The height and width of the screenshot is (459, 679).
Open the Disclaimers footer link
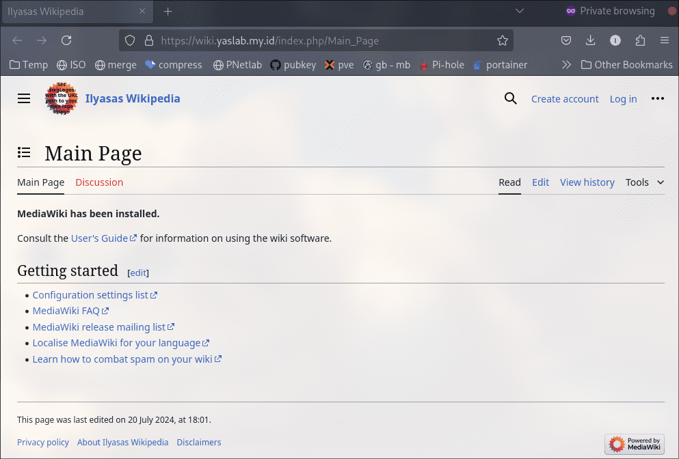tap(199, 442)
